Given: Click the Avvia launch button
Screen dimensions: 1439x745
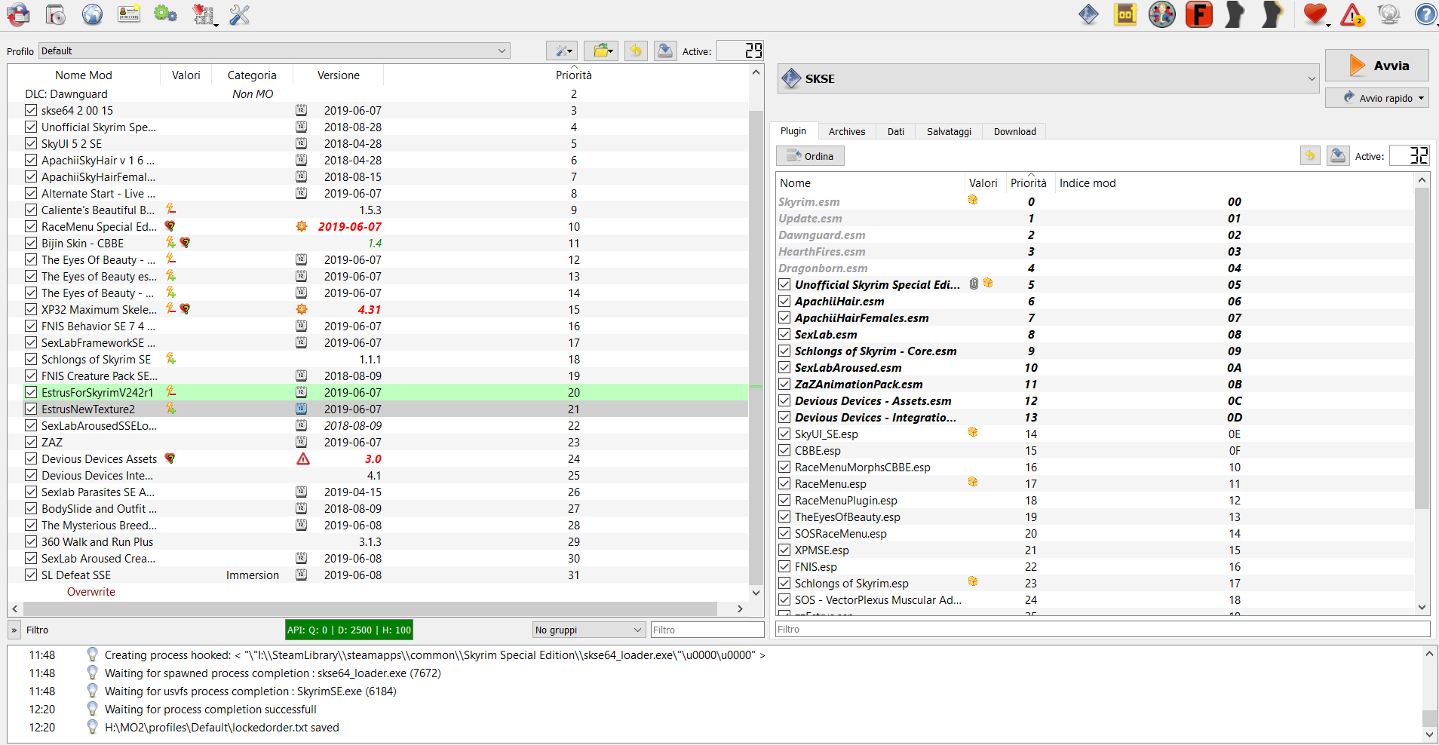Looking at the screenshot, I should (1377, 66).
